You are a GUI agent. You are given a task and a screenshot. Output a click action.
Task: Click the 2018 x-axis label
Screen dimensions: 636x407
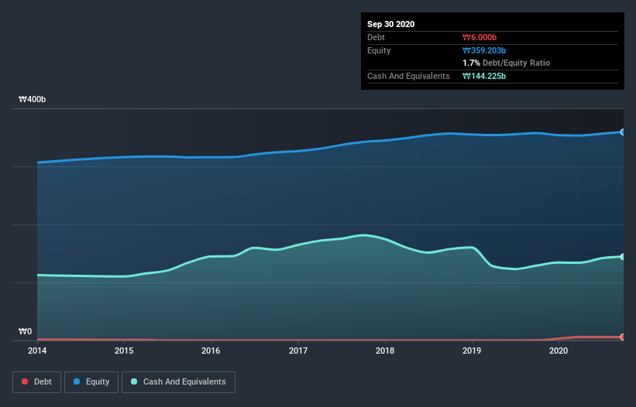tap(384, 351)
